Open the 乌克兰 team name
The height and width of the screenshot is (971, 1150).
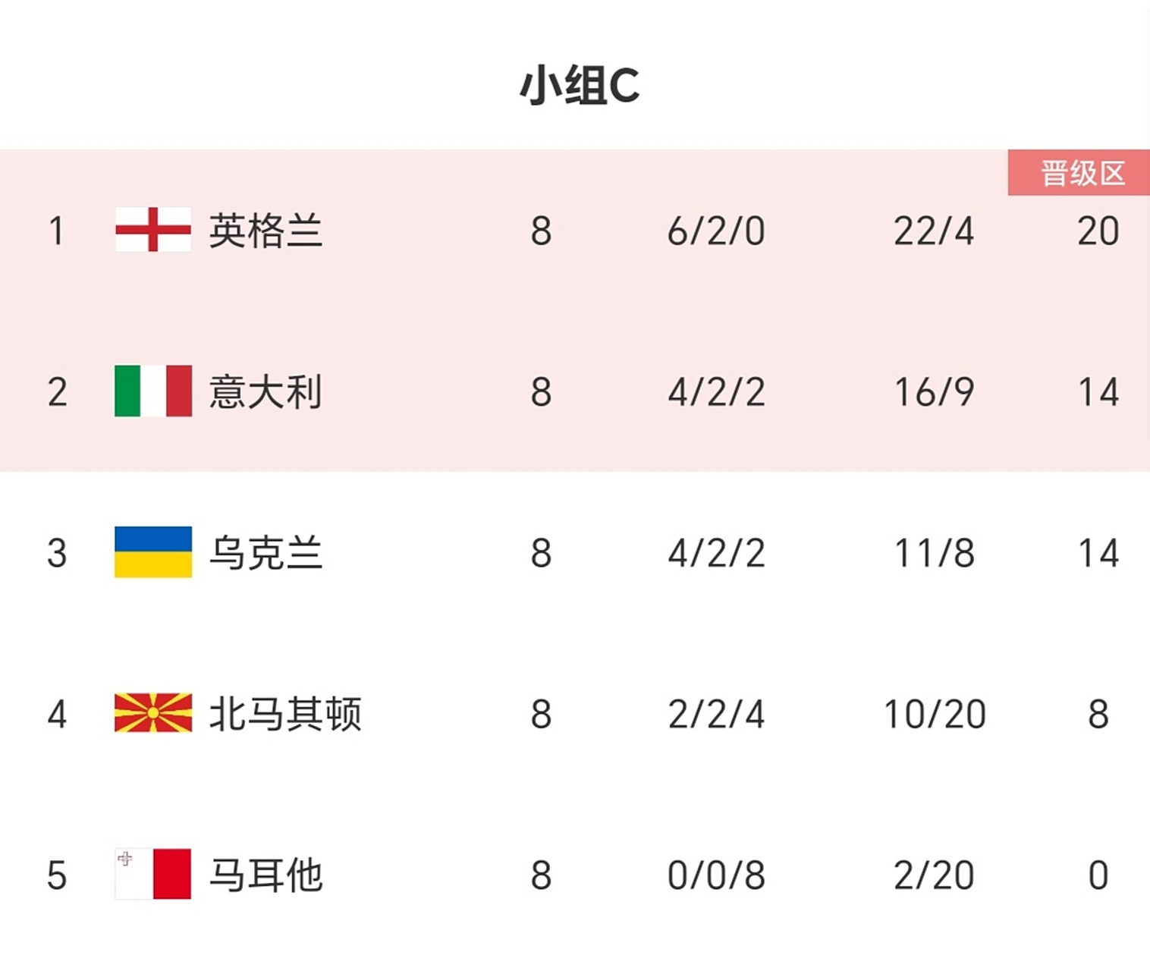(x=266, y=553)
